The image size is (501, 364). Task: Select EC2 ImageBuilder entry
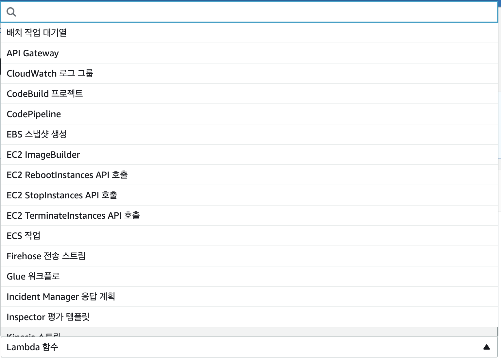[x=249, y=155]
